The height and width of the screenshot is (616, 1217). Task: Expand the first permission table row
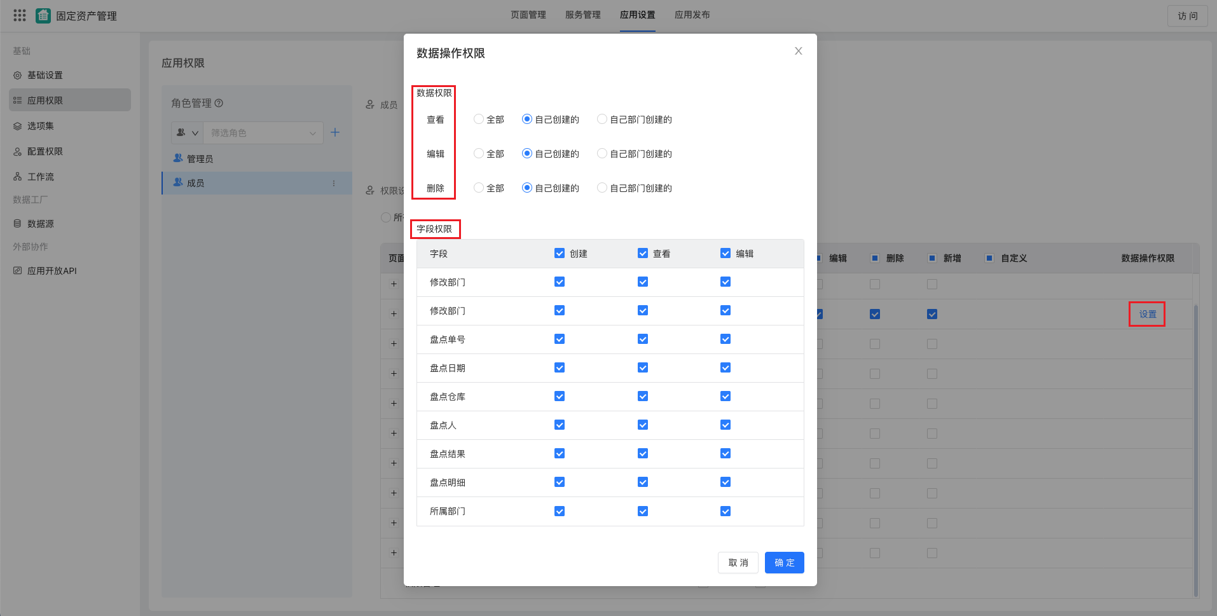pos(393,284)
